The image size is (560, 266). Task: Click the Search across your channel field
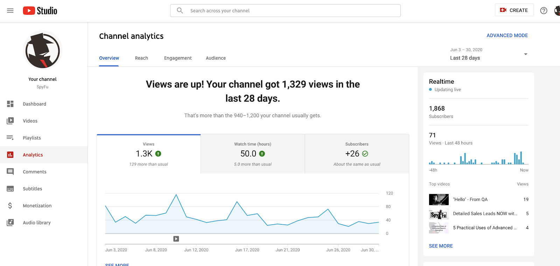pos(285,10)
